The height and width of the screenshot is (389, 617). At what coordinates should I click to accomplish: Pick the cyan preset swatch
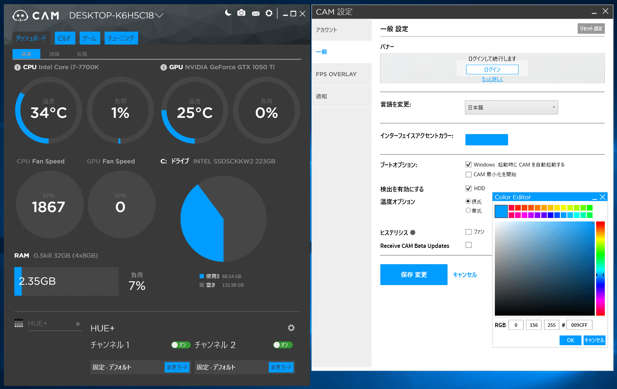click(577, 215)
